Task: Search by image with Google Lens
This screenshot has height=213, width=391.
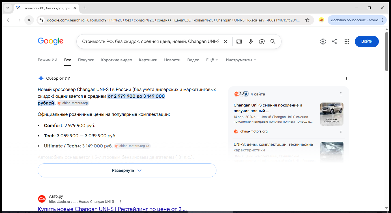Action: pos(262,42)
